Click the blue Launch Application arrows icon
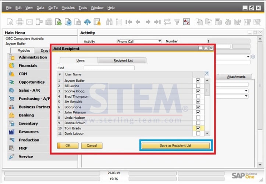The image size is (266, 184). (87, 22)
